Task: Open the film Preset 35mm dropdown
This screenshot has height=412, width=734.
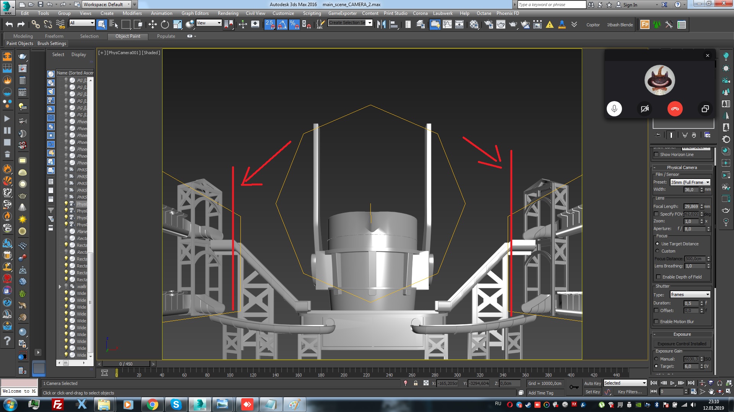Action: click(x=690, y=182)
